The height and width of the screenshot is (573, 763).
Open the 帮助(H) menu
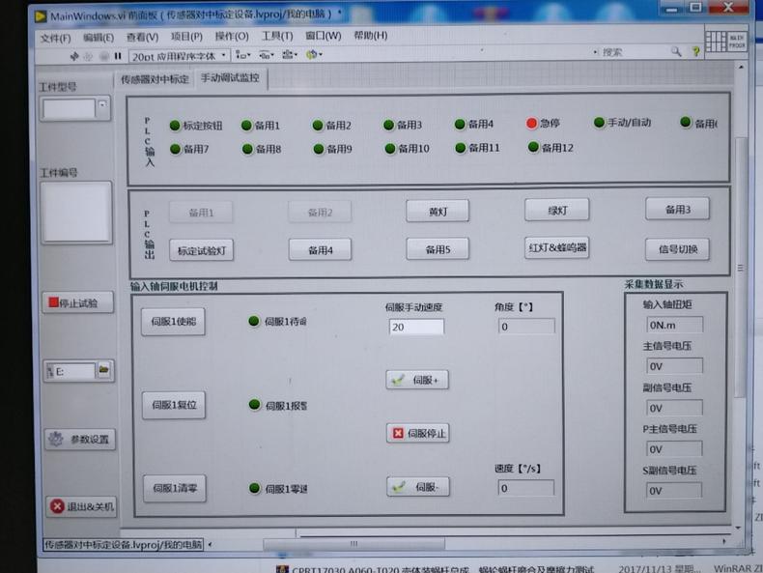(x=370, y=35)
